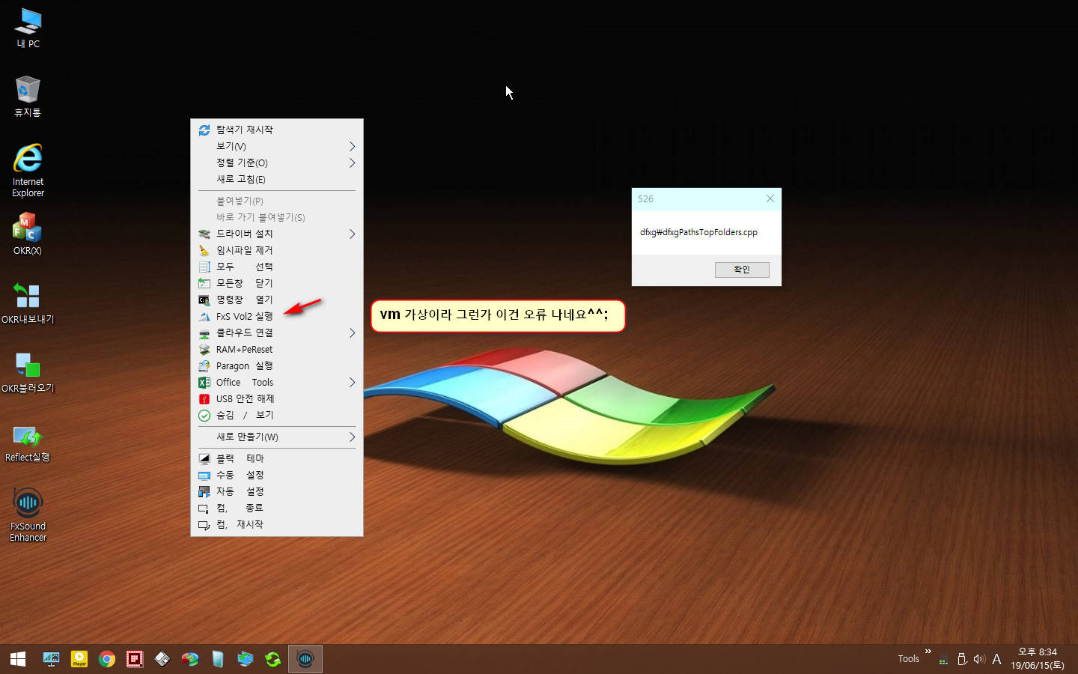Choose 컴, 재시작 restart entry

pyautogui.click(x=277, y=524)
